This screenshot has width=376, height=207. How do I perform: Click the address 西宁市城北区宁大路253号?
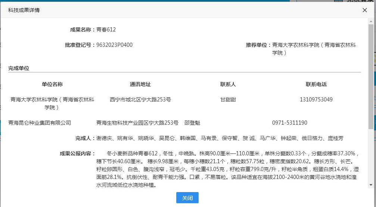(140, 100)
